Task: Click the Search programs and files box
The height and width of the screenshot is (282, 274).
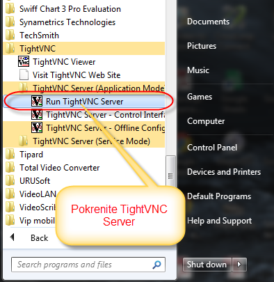Action: 88,265
